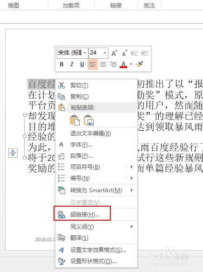This screenshot has height=272, width=203.
Task: Click the highlighted text 百度经
Action: (x=41, y=84)
